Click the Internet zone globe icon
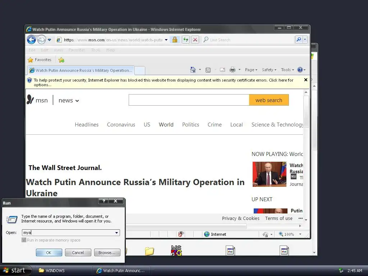 207,234
